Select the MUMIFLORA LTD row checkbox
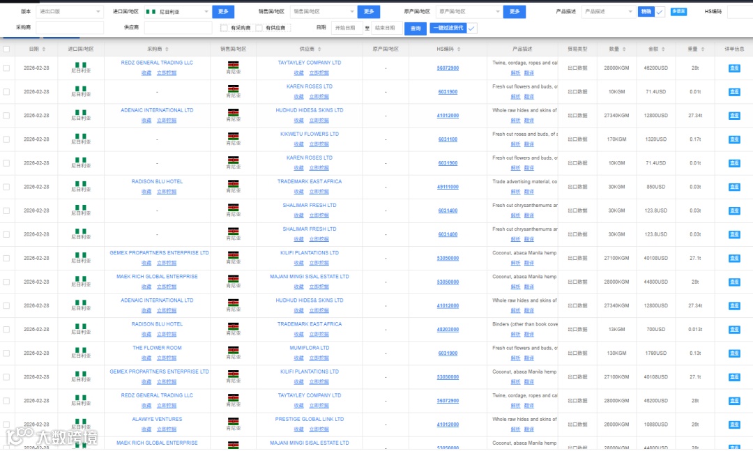Viewport: 753px width, 451px height. click(6, 353)
